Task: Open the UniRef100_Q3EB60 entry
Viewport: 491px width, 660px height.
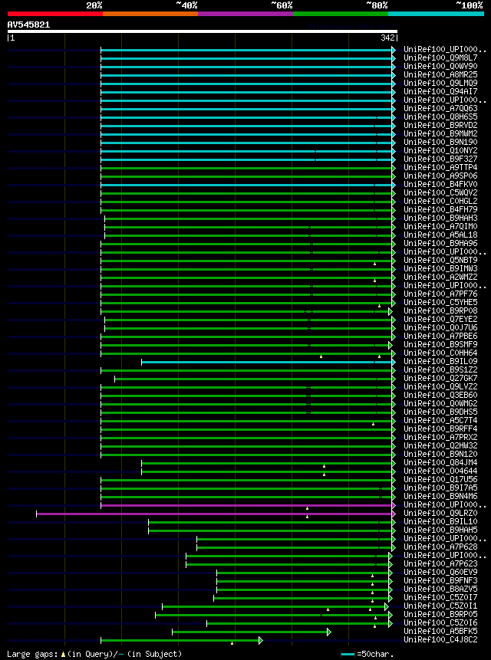Action: point(440,395)
